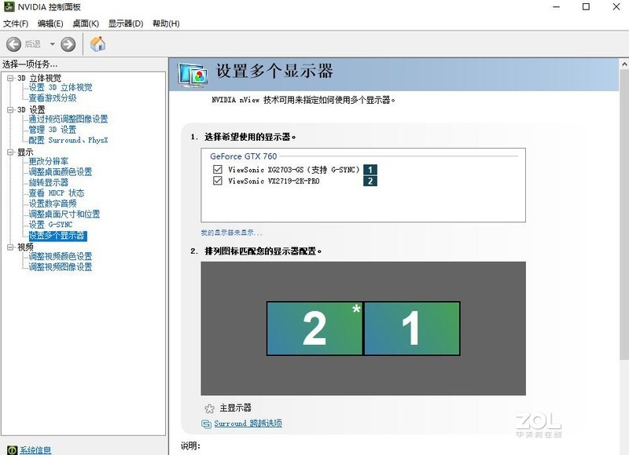Select 更改分辨率 task
This screenshot has width=629, height=455.
click(49, 161)
